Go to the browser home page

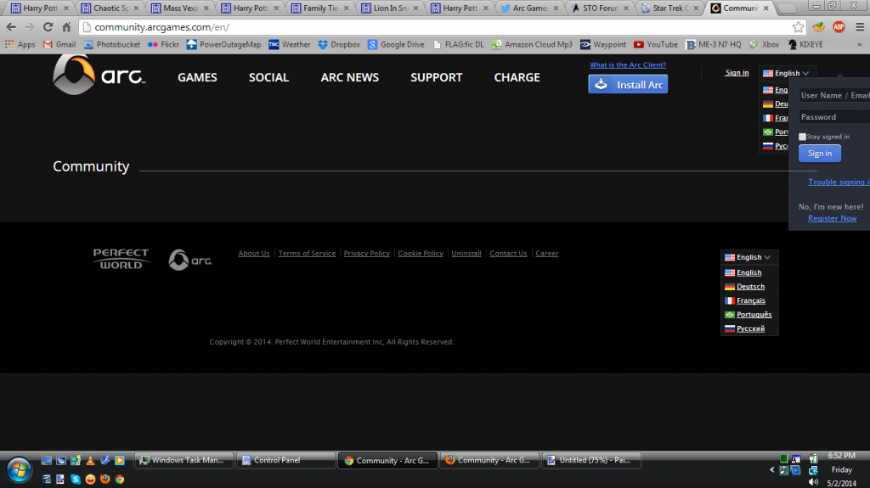pyautogui.click(x=66, y=27)
